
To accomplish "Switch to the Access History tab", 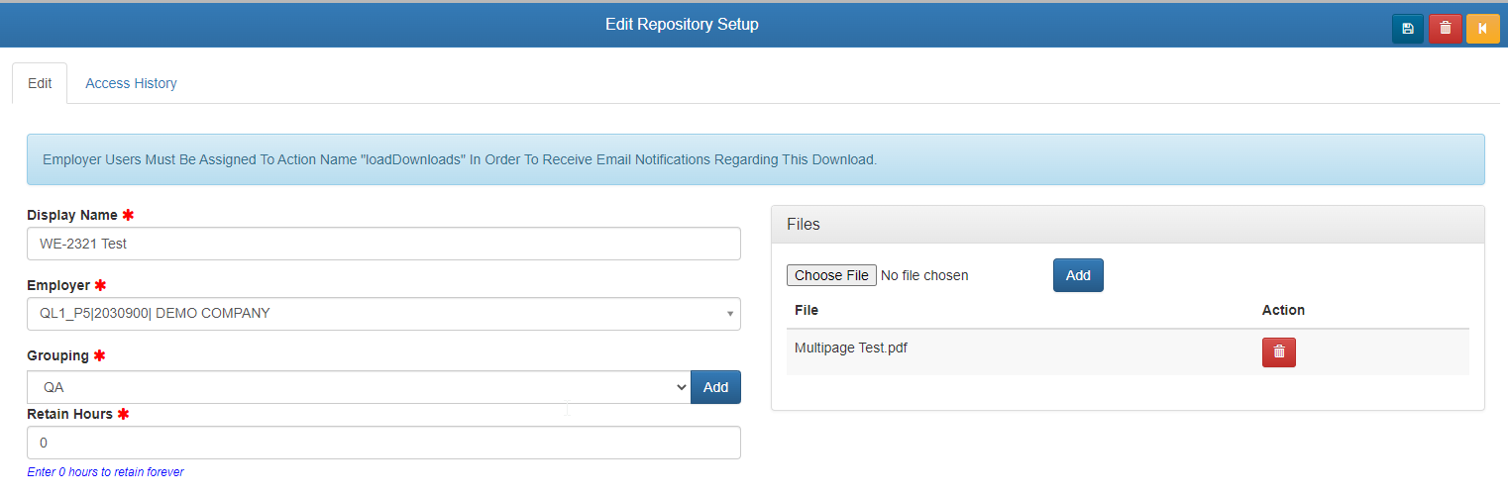I will click(x=131, y=84).
